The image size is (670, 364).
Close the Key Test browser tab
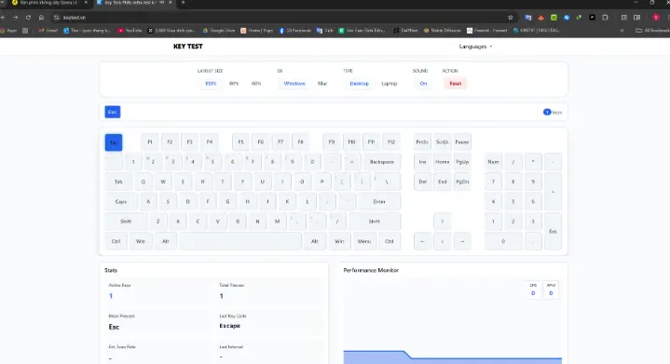(x=171, y=3)
